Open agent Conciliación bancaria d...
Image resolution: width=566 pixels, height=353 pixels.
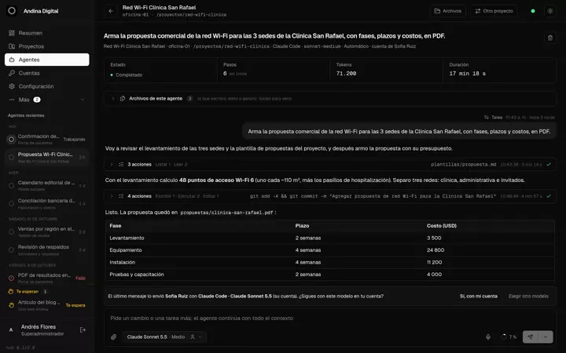pyautogui.click(x=47, y=203)
